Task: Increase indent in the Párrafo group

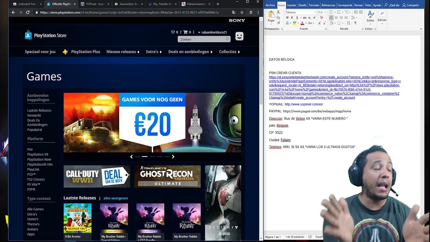Action: pos(361,12)
